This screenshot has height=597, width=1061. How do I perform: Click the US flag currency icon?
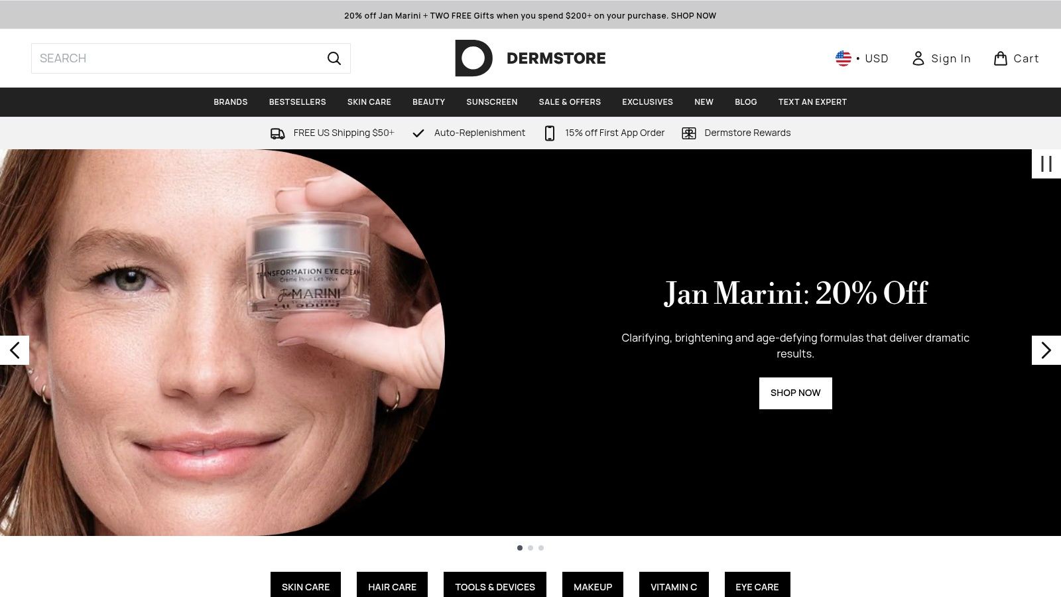(843, 58)
